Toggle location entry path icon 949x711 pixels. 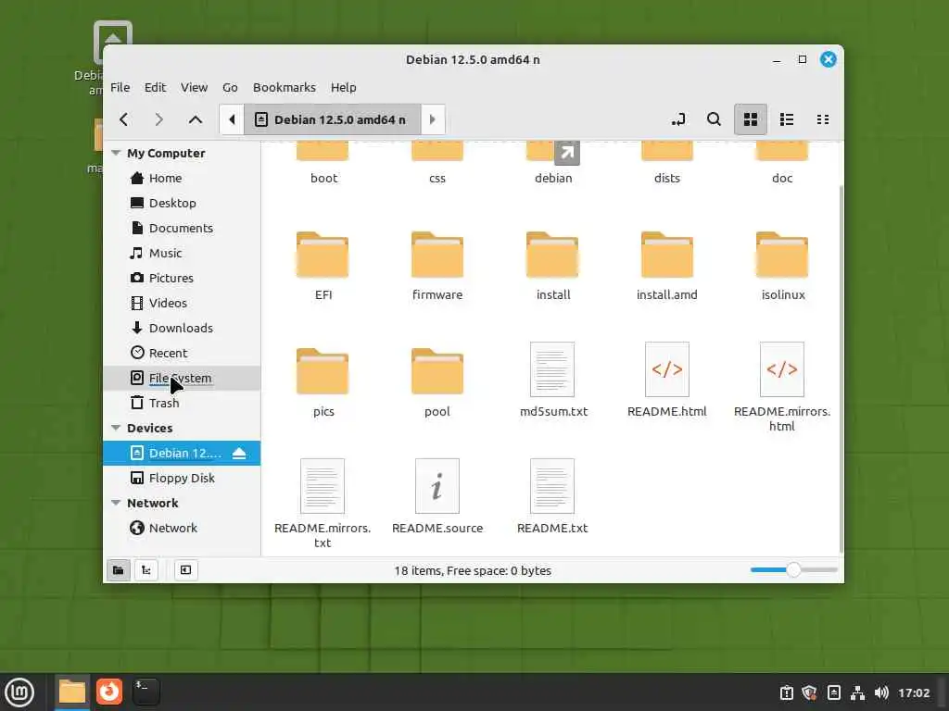tap(677, 119)
